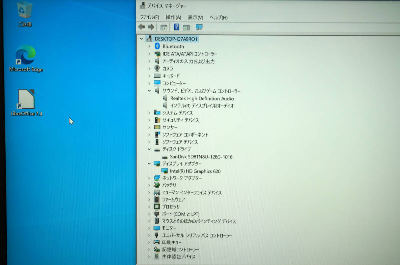Select the カメラ camera category icon
Image resolution: width=400 pixels, height=265 pixels.
(157, 68)
